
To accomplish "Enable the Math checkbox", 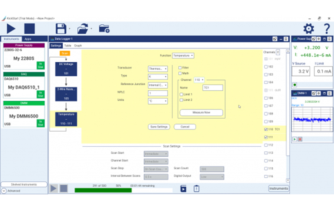I will point(180,73).
